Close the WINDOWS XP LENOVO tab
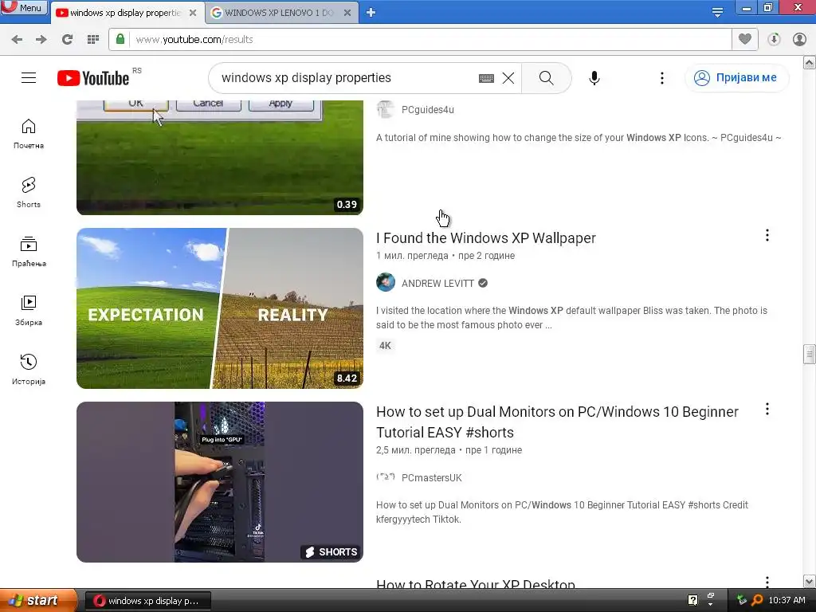816x612 pixels. pos(347,13)
